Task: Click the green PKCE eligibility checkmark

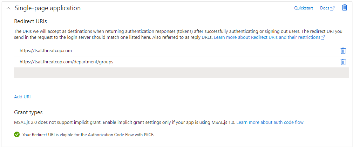Action: coord(17,134)
